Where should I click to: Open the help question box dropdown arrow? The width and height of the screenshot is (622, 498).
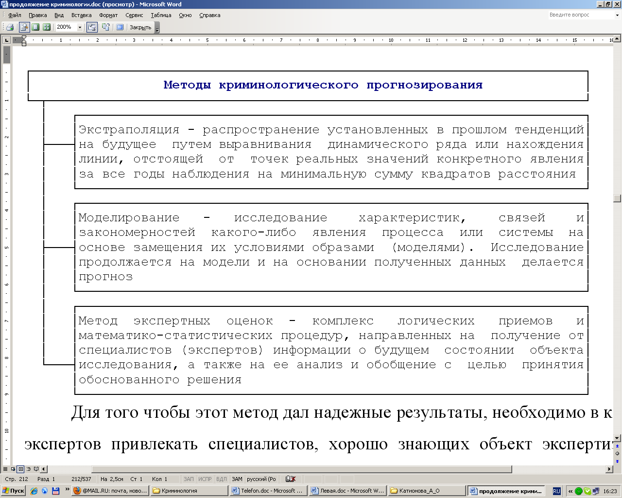(618, 15)
